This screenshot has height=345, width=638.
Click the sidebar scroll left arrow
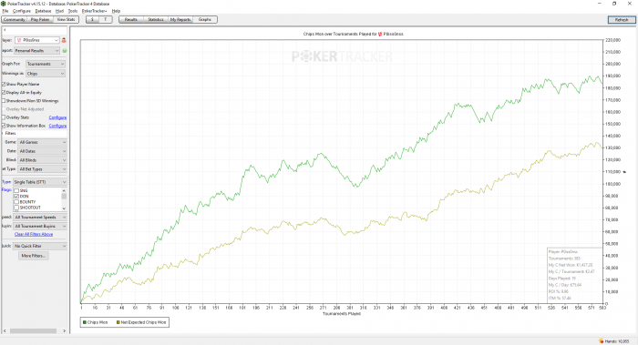coord(5,331)
